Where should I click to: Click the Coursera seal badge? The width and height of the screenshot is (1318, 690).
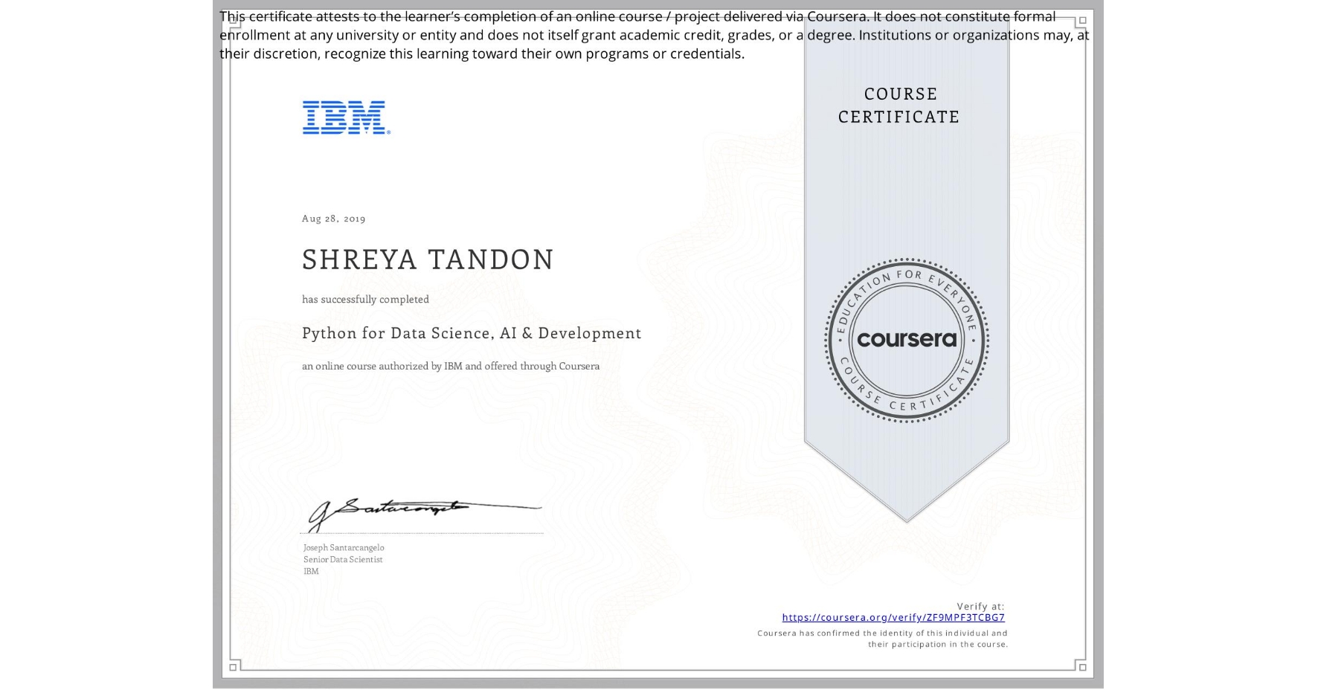coord(906,341)
